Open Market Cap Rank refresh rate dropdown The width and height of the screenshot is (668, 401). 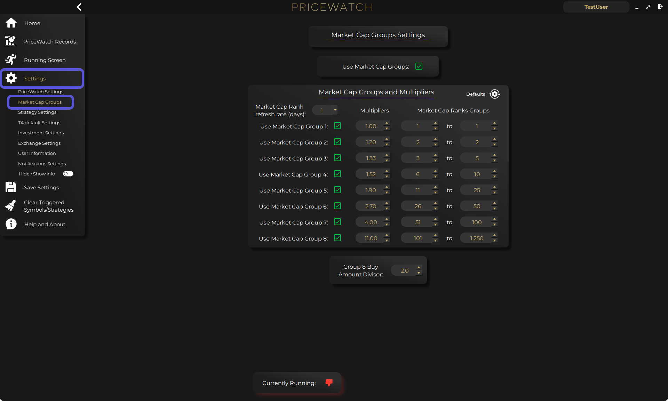[335, 110]
